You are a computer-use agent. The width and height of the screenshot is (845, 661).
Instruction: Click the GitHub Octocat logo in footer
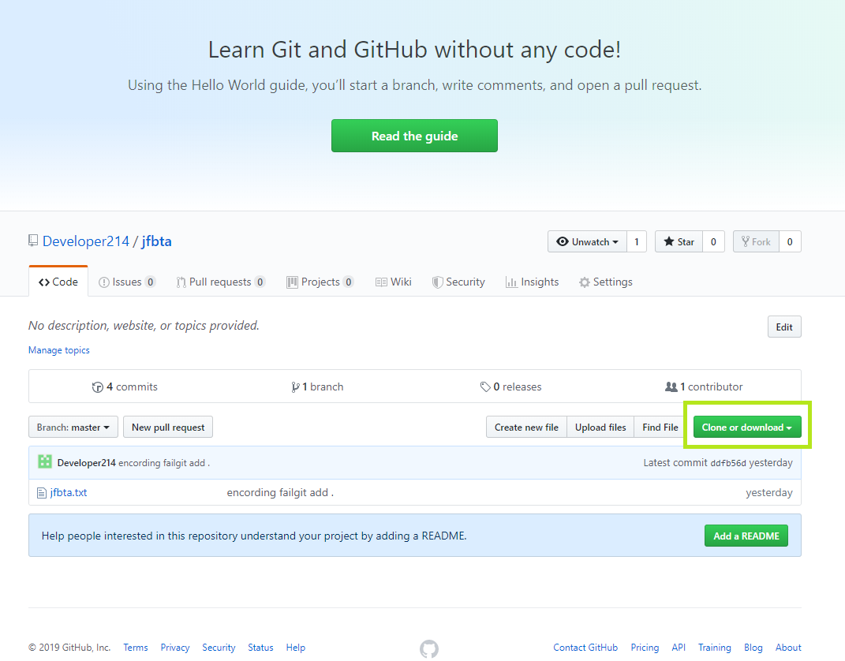click(x=429, y=648)
